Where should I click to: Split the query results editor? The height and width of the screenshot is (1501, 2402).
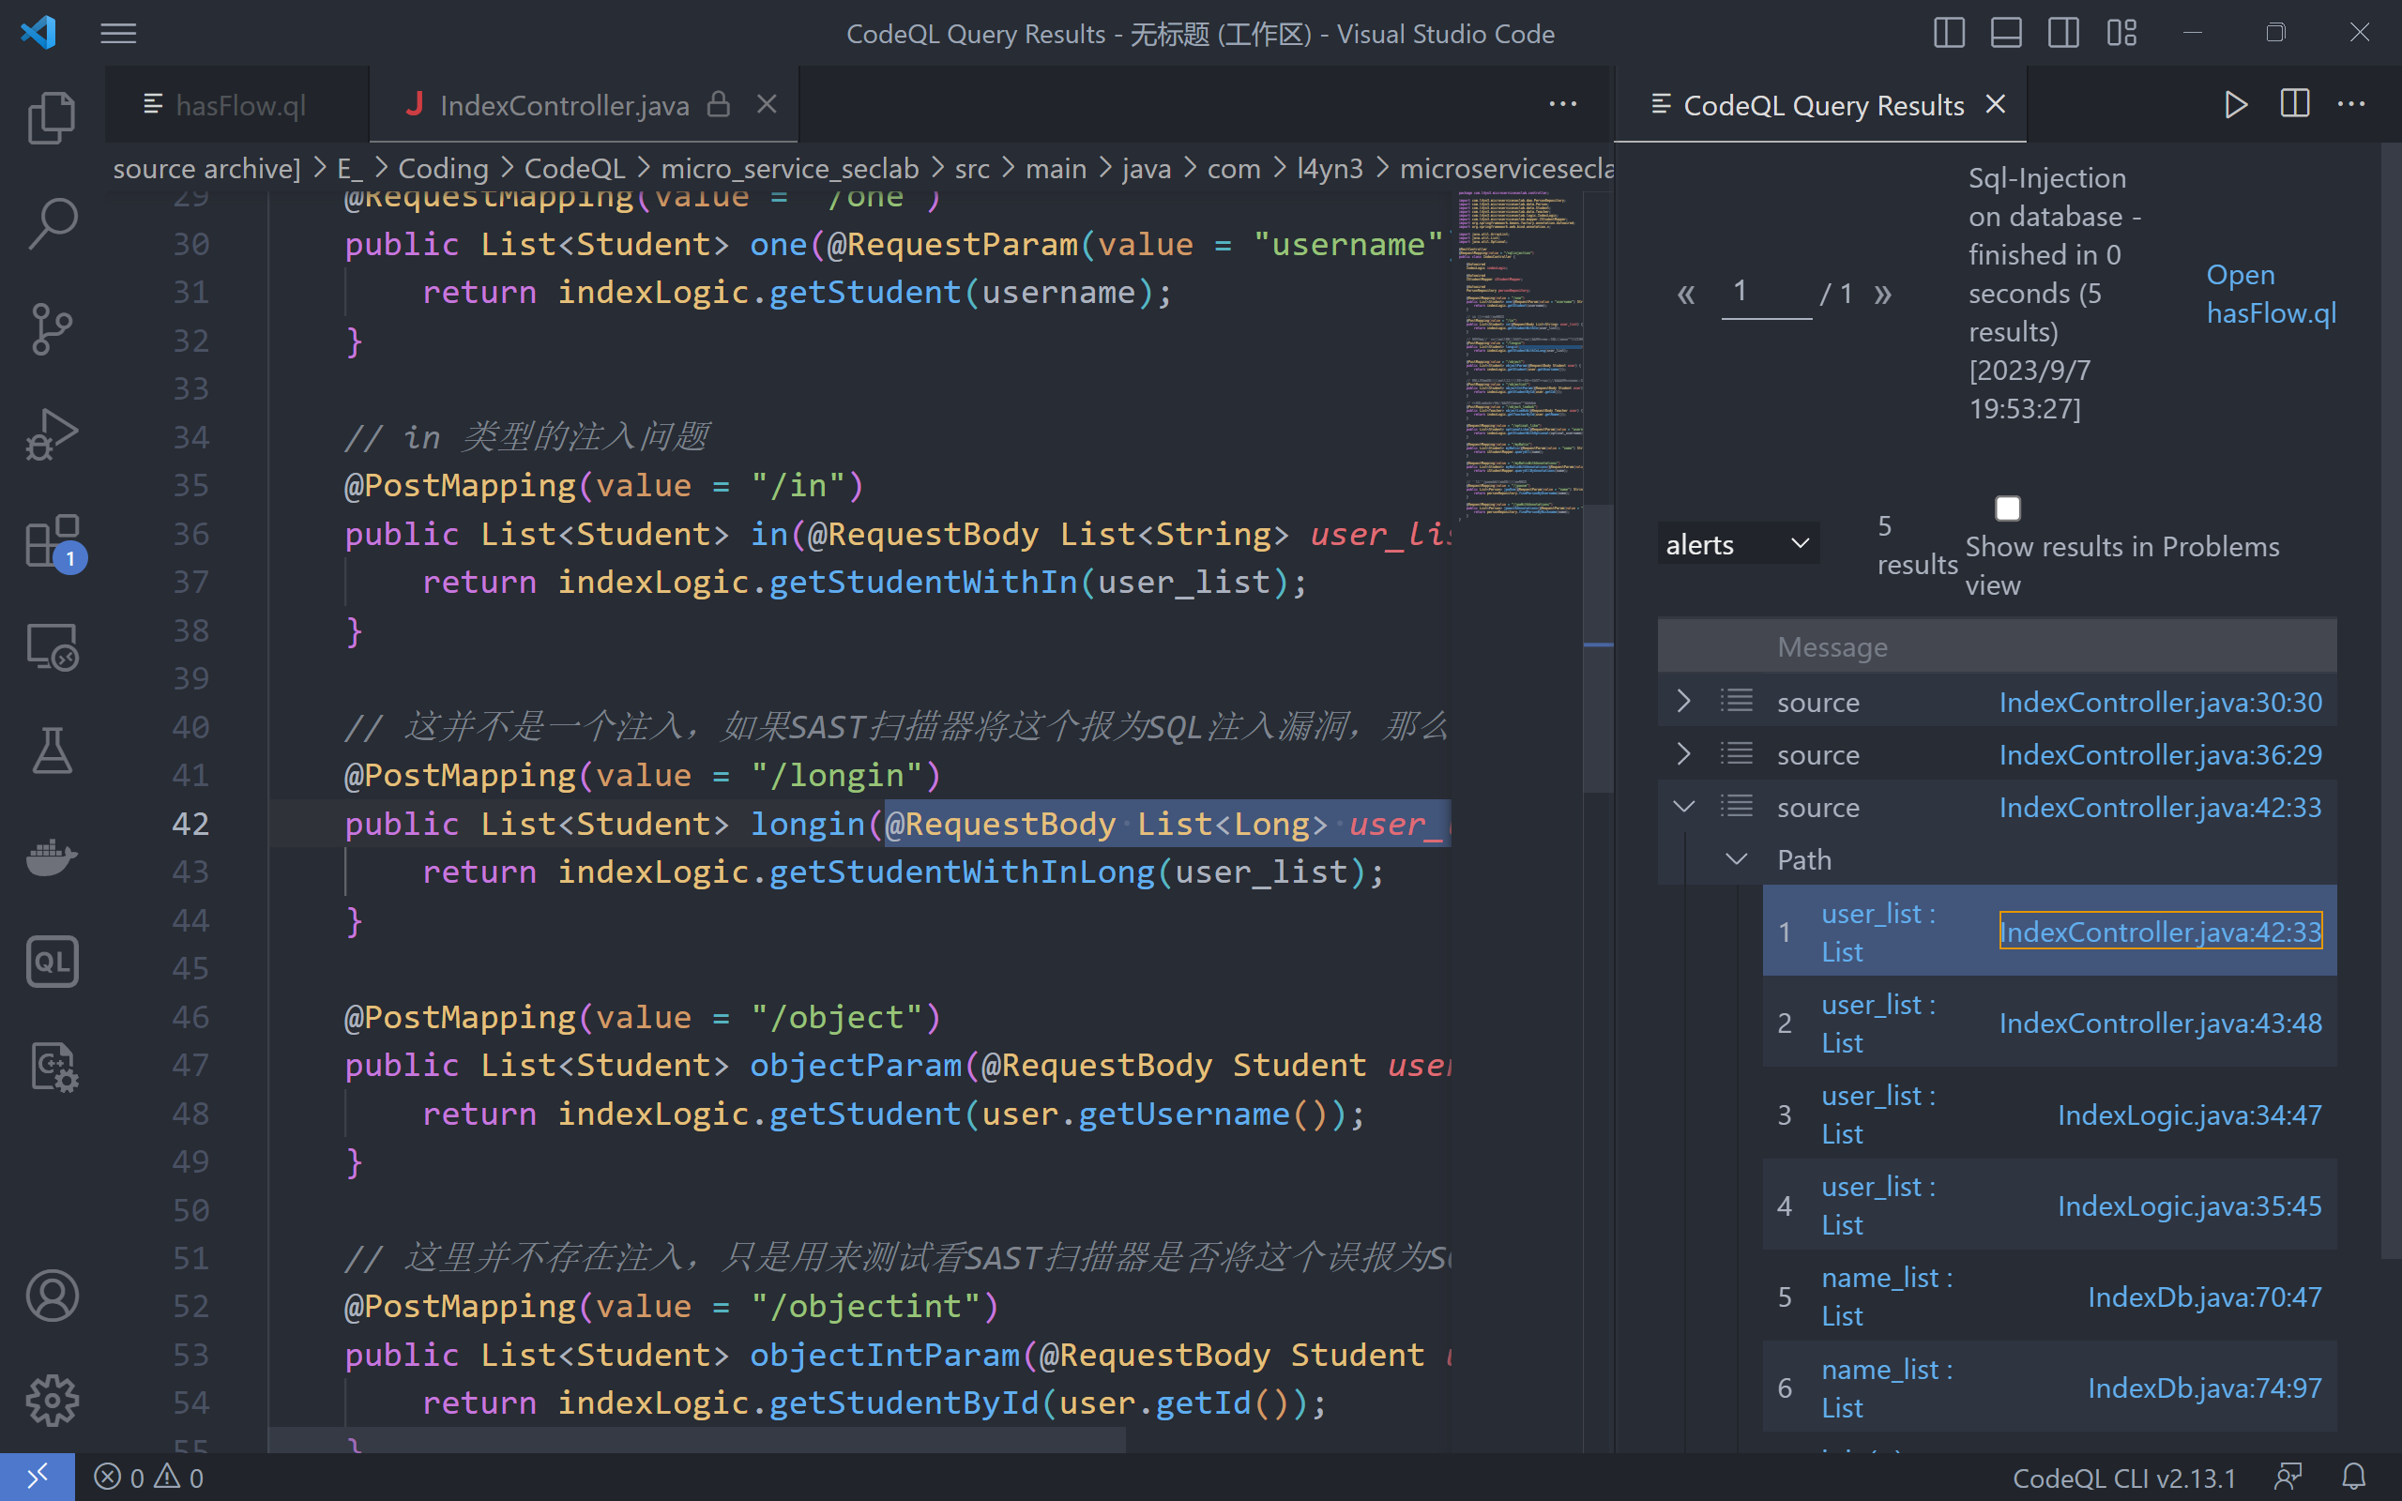click(x=2294, y=103)
